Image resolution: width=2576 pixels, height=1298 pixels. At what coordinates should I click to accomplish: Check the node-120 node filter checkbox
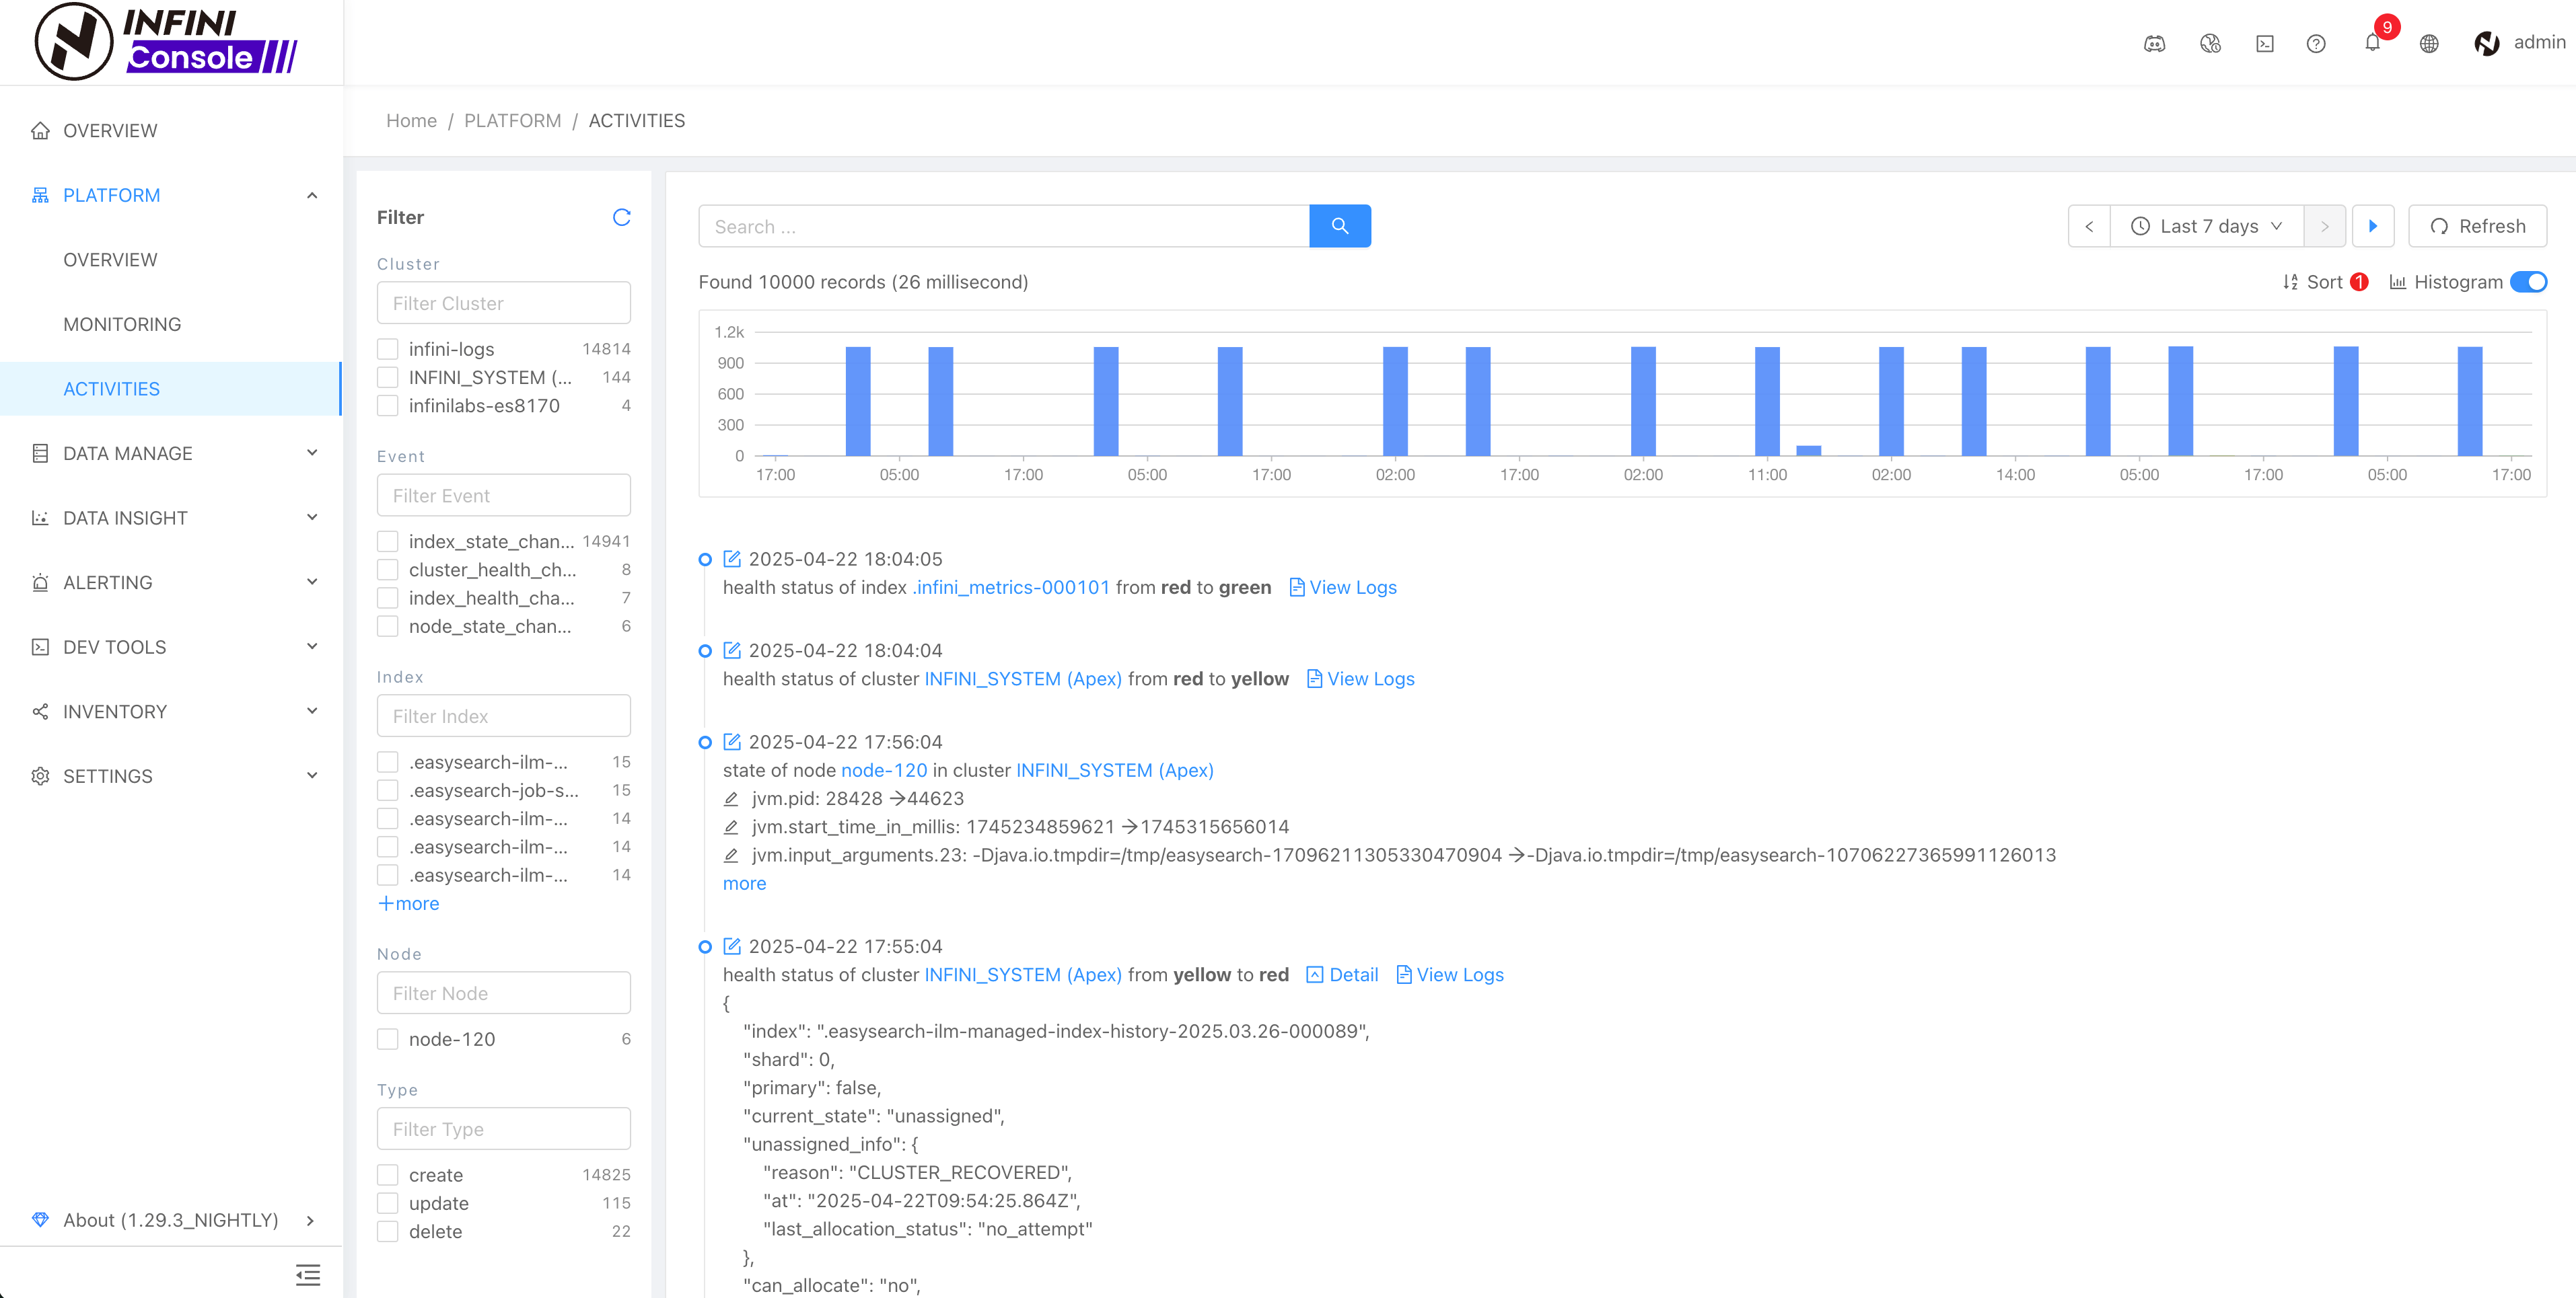(388, 1039)
